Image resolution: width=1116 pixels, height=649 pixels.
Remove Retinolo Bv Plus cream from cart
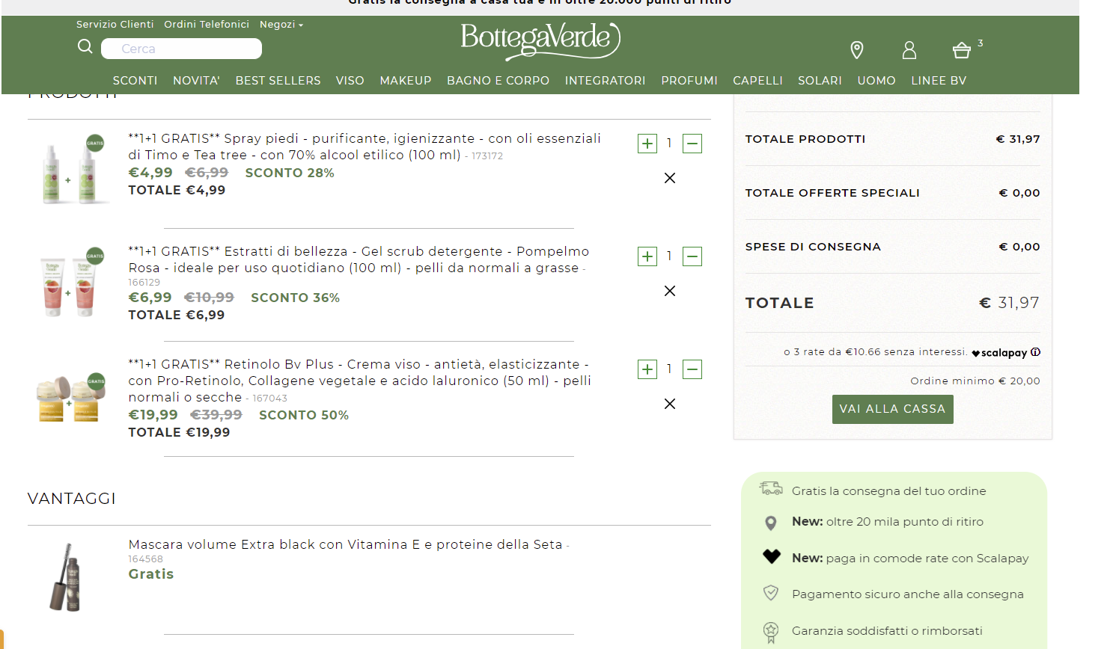click(x=670, y=404)
